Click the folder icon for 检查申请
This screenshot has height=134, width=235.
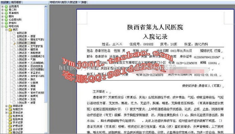pos(10,116)
